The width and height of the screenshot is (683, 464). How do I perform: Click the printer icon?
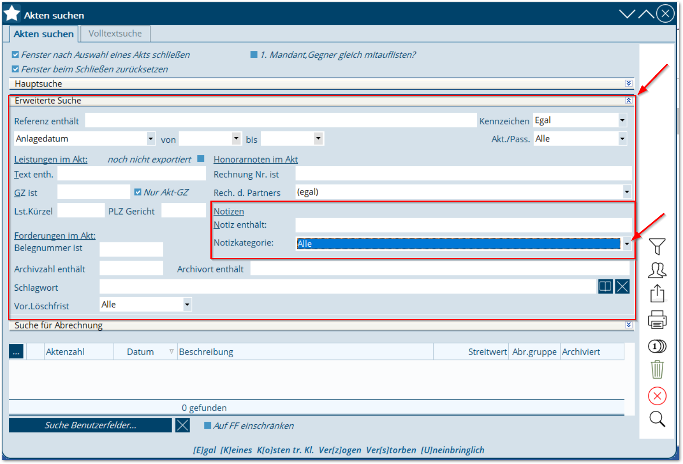657,319
